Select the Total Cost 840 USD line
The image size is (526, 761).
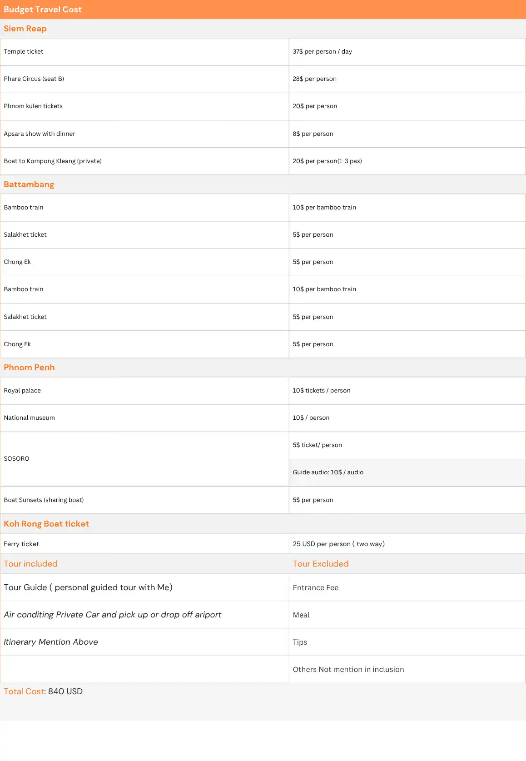(43, 691)
